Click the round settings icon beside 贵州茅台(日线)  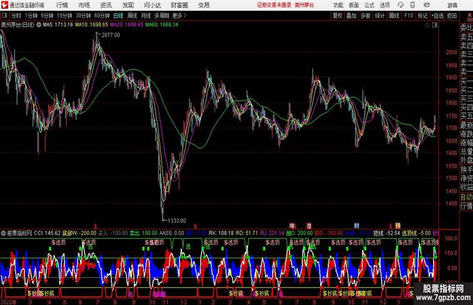(39, 25)
